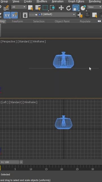Click [Standard] label in Perspective viewport
The image size is (102, 182).
pos(24,42)
